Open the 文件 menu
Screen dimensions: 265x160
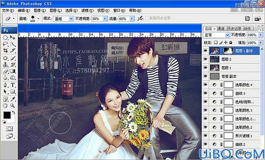pyautogui.click(x=8, y=10)
